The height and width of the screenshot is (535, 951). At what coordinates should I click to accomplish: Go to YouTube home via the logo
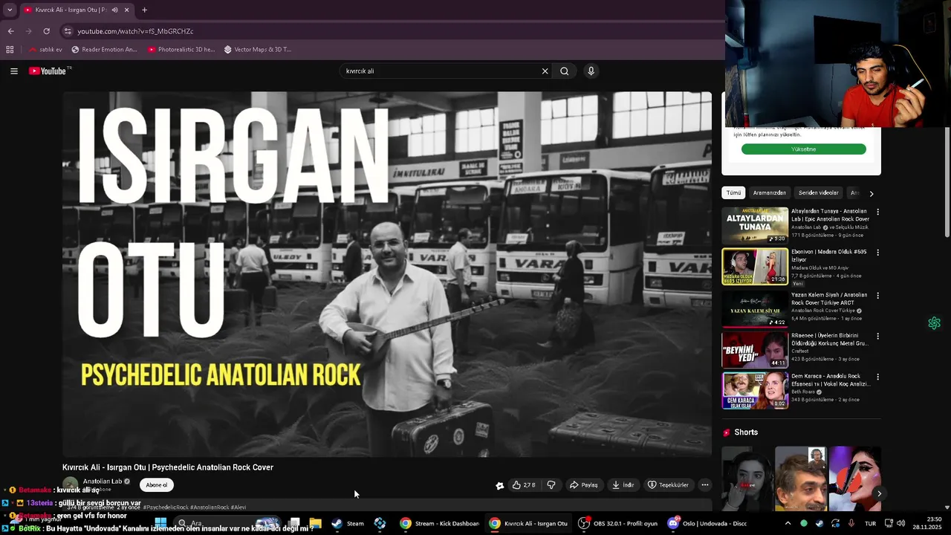pos(49,71)
